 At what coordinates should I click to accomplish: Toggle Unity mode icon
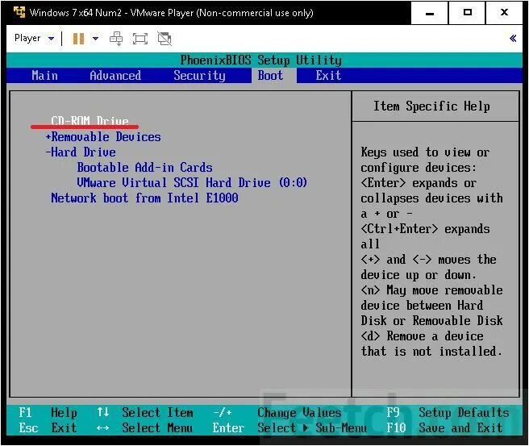pyautogui.click(x=165, y=39)
